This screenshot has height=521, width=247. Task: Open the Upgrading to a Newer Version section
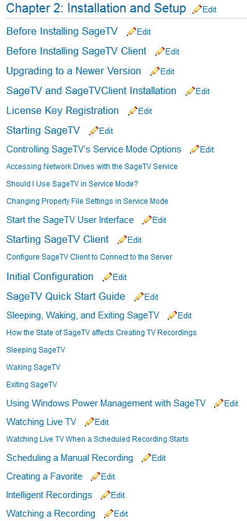click(x=74, y=71)
